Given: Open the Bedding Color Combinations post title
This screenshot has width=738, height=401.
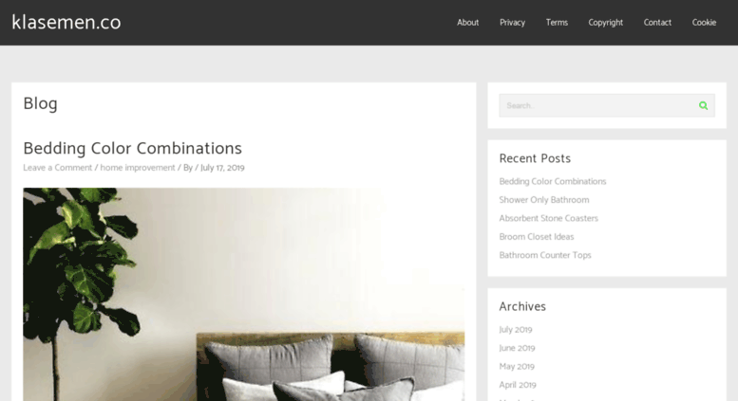Looking at the screenshot, I should (132, 149).
